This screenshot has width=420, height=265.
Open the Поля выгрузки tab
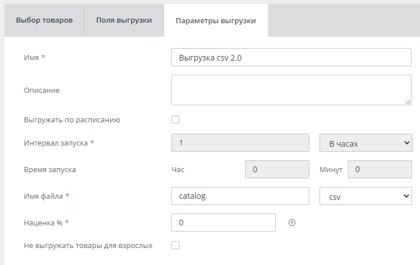(123, 20)
